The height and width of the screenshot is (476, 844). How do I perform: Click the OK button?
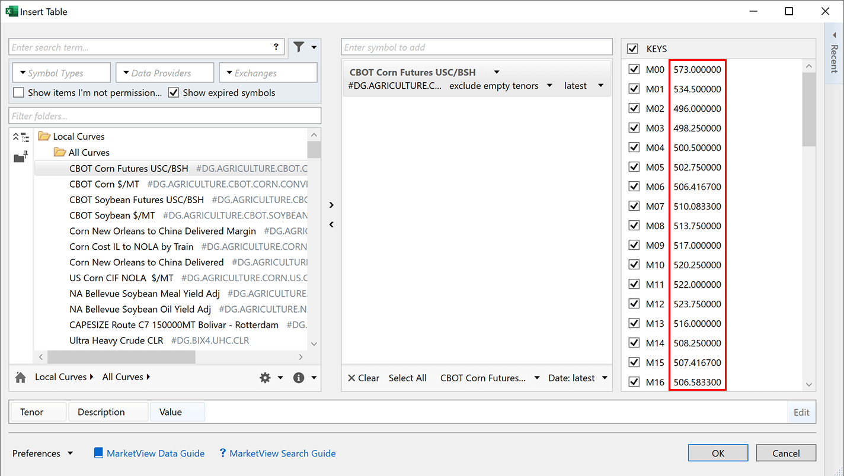718,453
